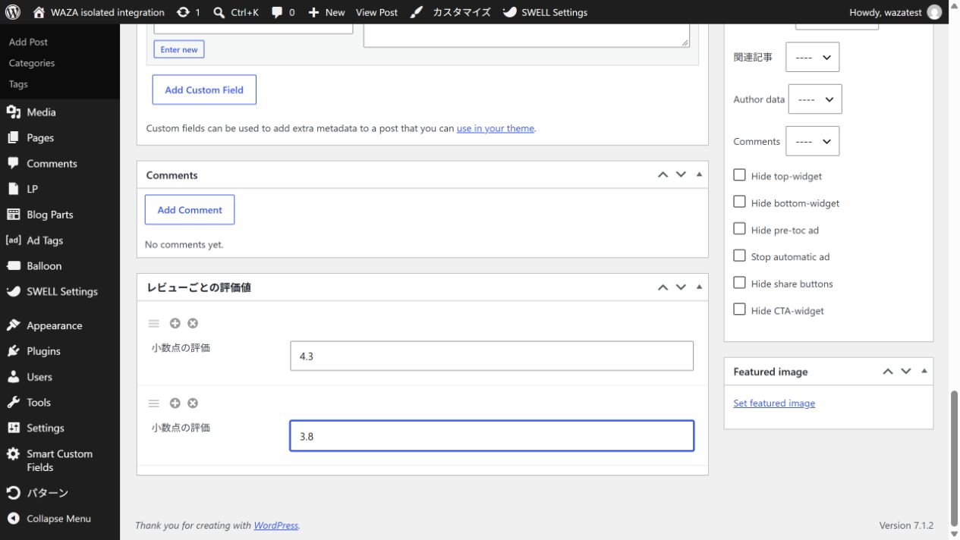Open the Author data dropdown
The width and height of the screenshot is (960, 540).
[815, 99]
